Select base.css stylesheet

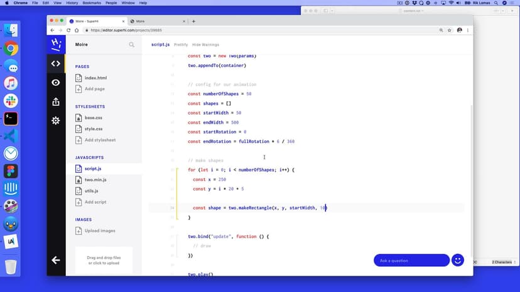point(93,118)
